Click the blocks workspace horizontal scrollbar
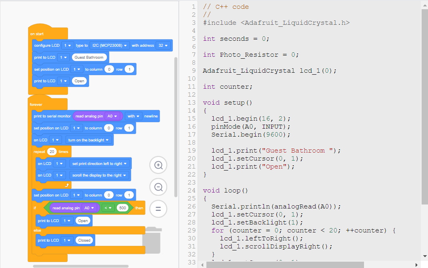 [x=81, y=266]
